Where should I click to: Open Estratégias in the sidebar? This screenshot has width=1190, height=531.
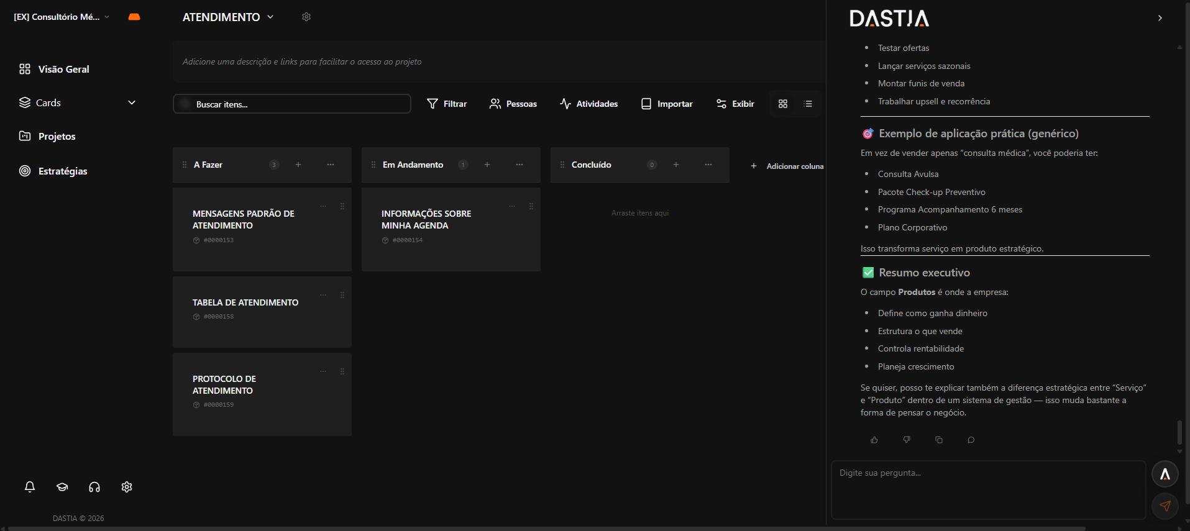tap(62, 171)
